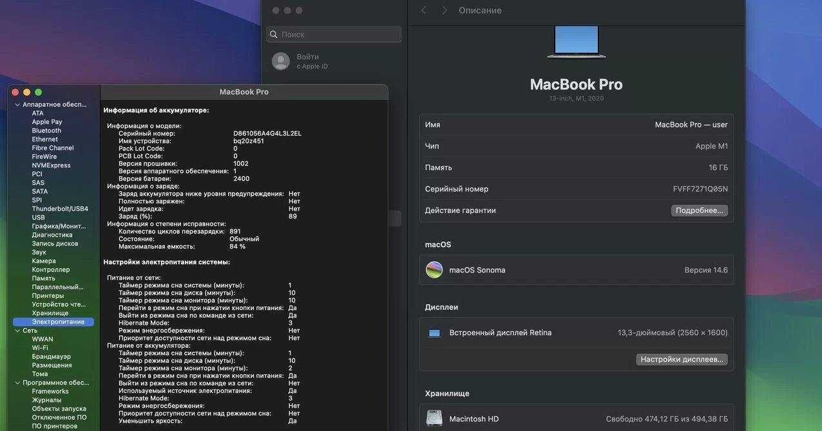Image resolution: width=822 pixels, height=431 pixels.
Task: Select Хранилище in the System Information sidebar
Action: coord(50,313)
